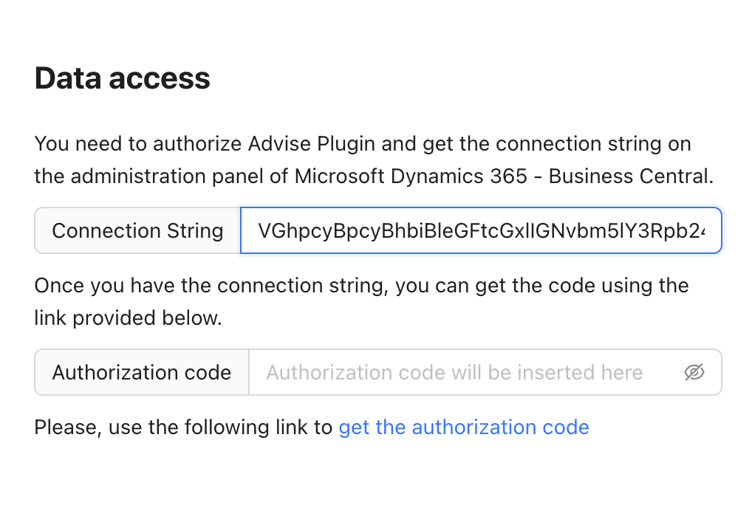Hide the authorization code using the eye icon
This screenshot has width=752, height=505.
[x=694, y=372]
